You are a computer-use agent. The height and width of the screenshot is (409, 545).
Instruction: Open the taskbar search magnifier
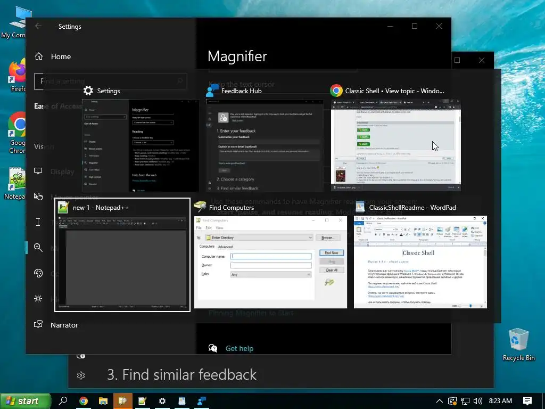pos(63,401)
